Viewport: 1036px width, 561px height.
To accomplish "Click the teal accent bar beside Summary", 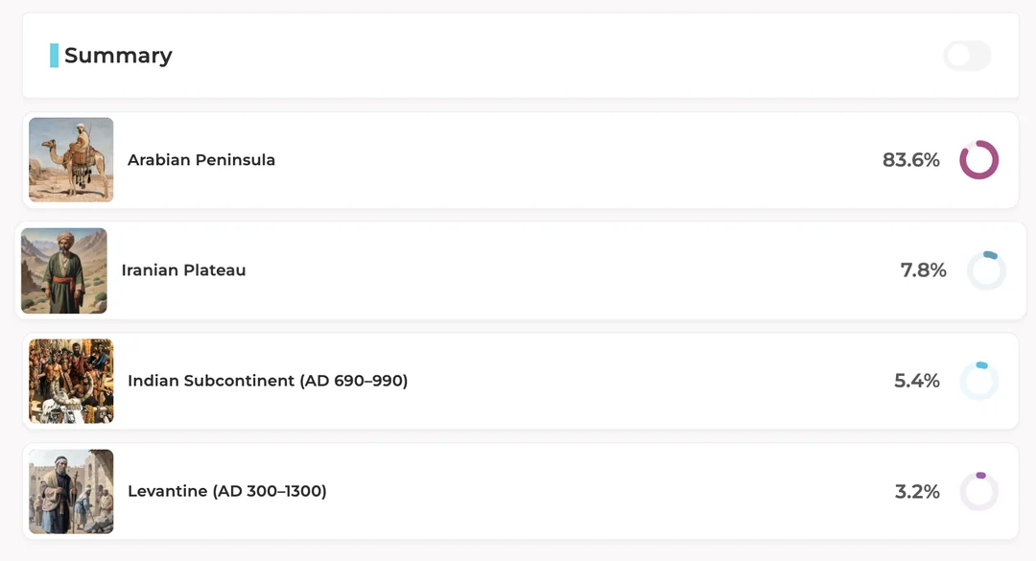I will [x=55, y=56].
